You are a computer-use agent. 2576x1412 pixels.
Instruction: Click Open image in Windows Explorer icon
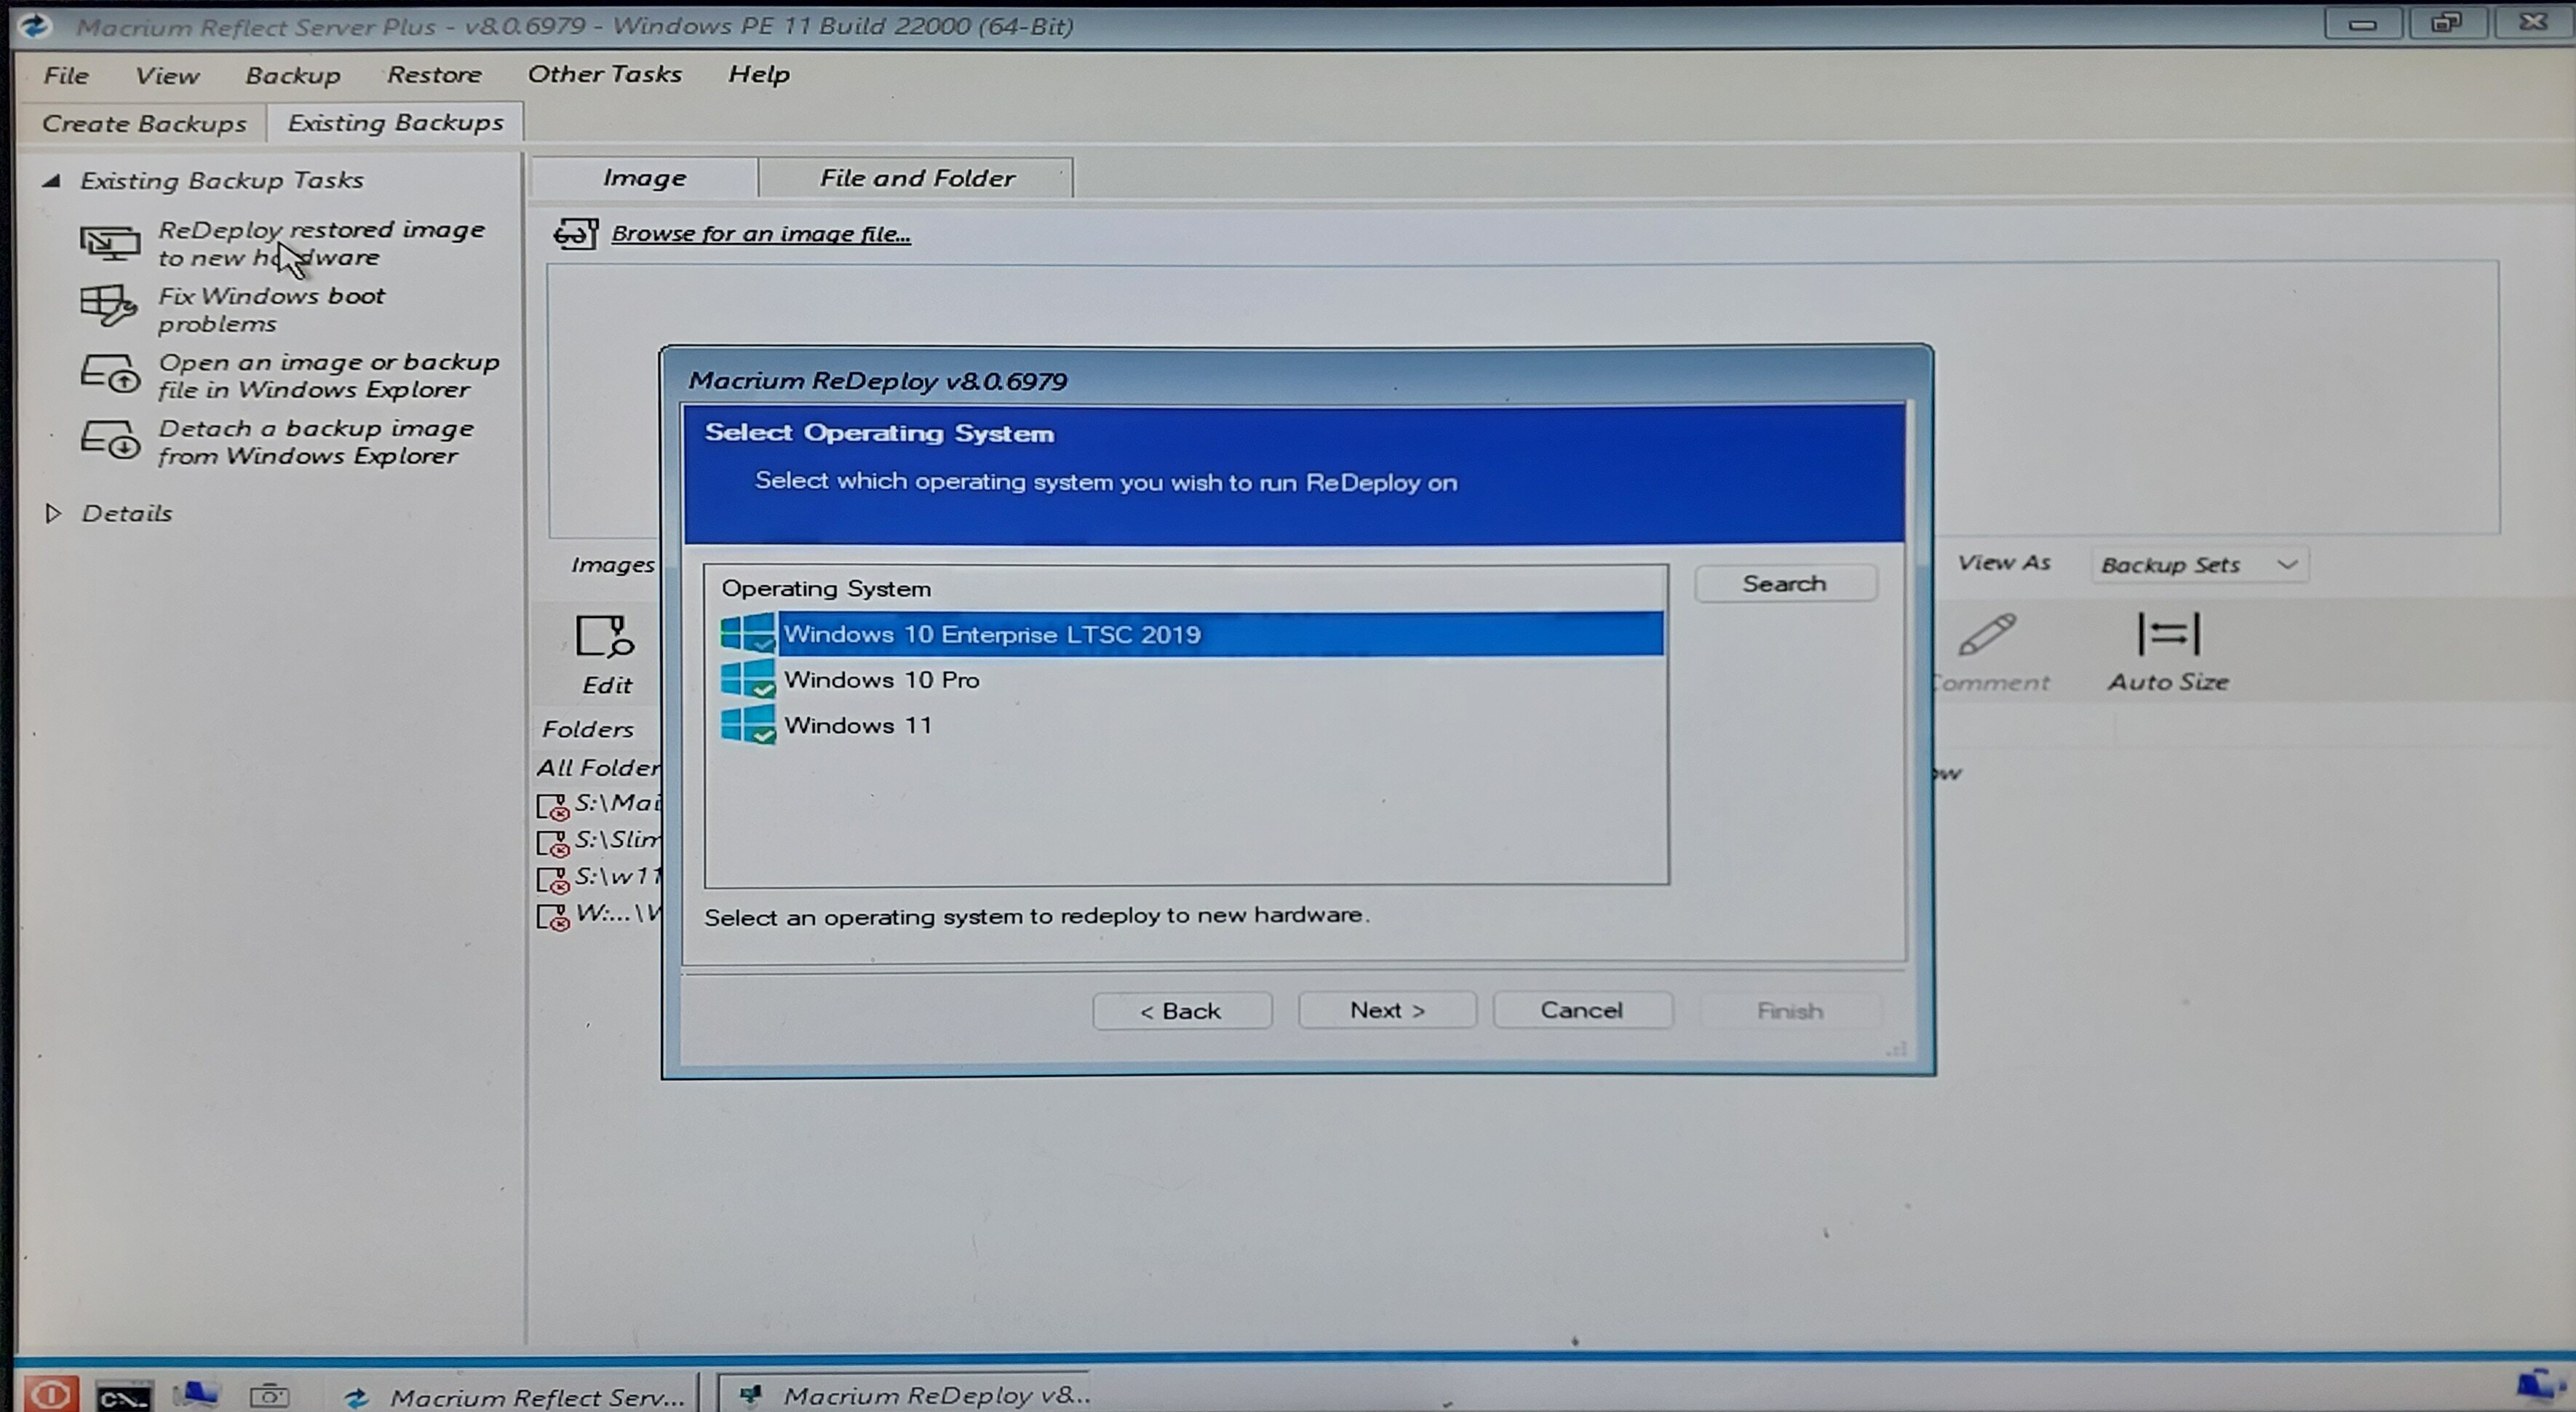[x=109, y=374]
